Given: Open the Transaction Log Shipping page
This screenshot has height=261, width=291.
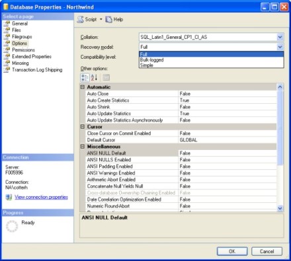Looking at the screenshot, I should coord(37,69).
